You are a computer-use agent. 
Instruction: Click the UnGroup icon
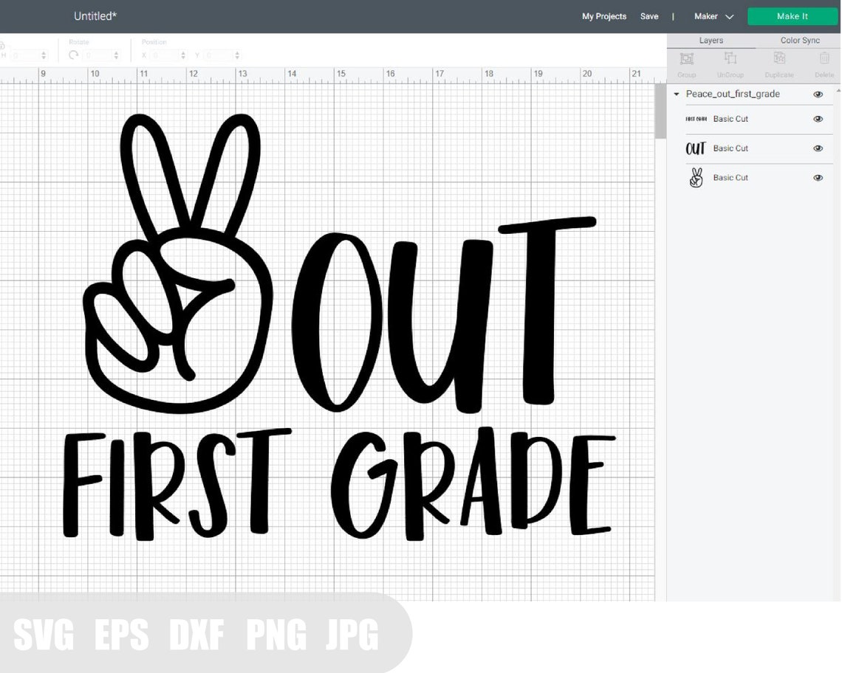click(730, 64)
